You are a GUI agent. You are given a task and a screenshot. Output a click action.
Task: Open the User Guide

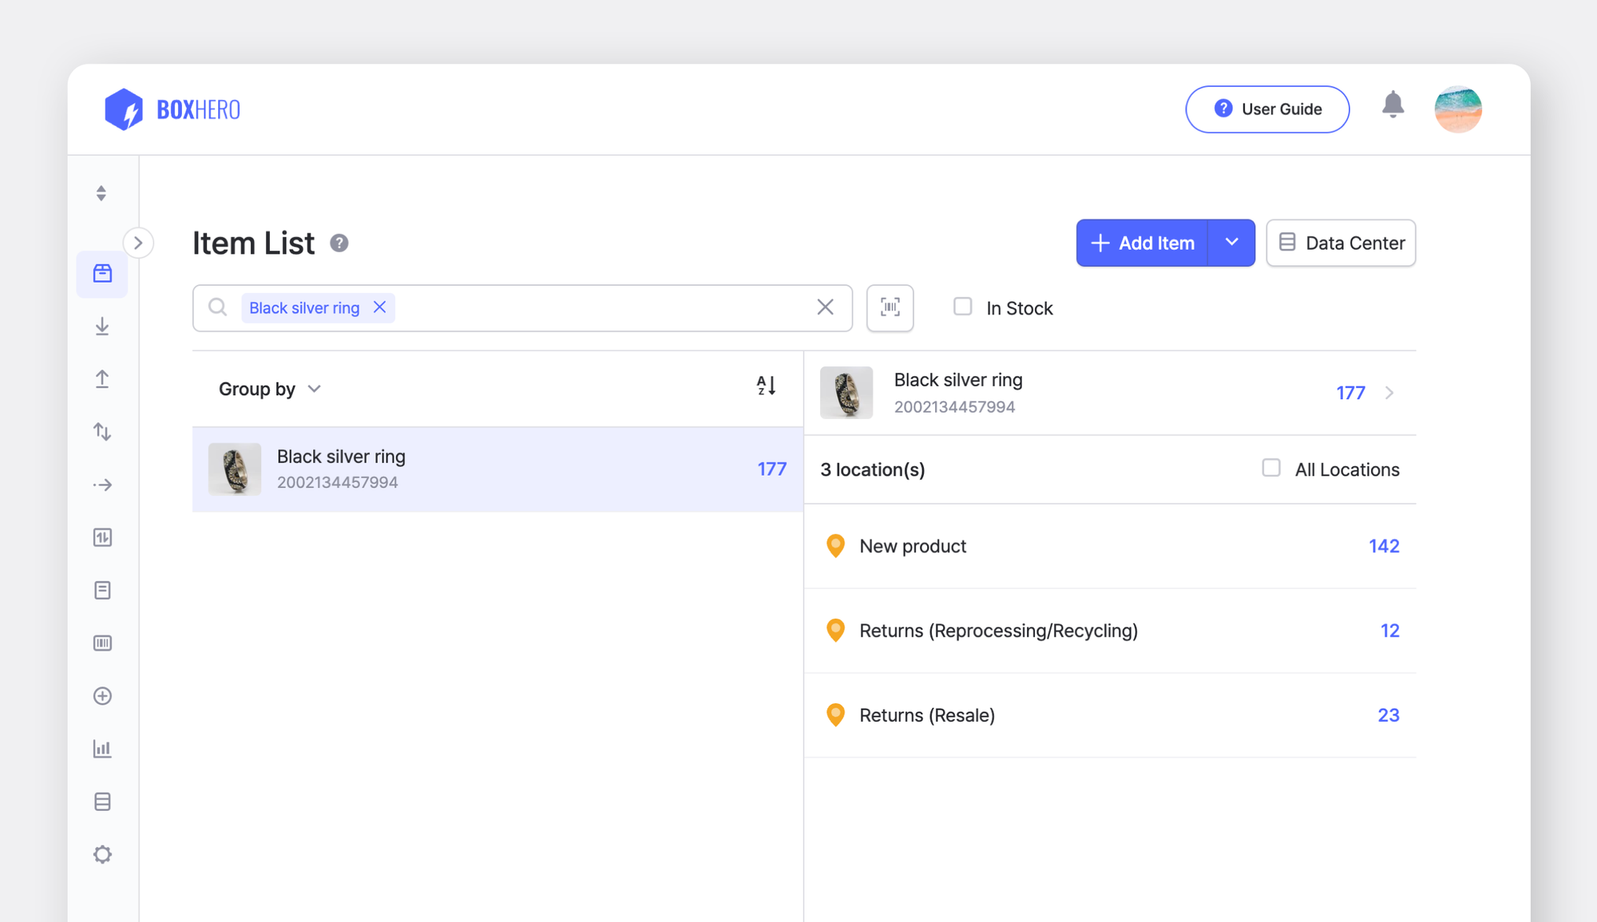[x=1267, y=109]
